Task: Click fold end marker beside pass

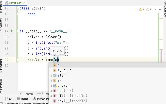Action: [18, 14]
